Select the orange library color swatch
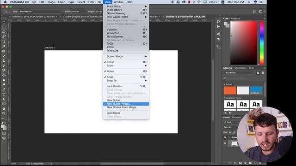The height and width of the screenshot is (166, 296). (x=230, y=90)
